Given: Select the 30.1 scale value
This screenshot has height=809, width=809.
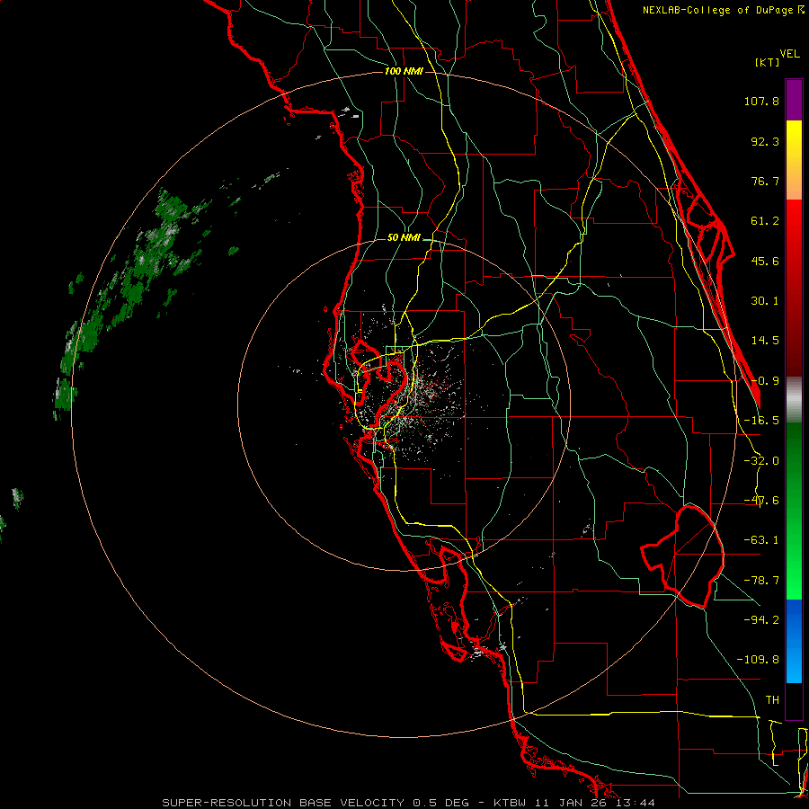Looking at the screenshot, I should coord(765,301).
